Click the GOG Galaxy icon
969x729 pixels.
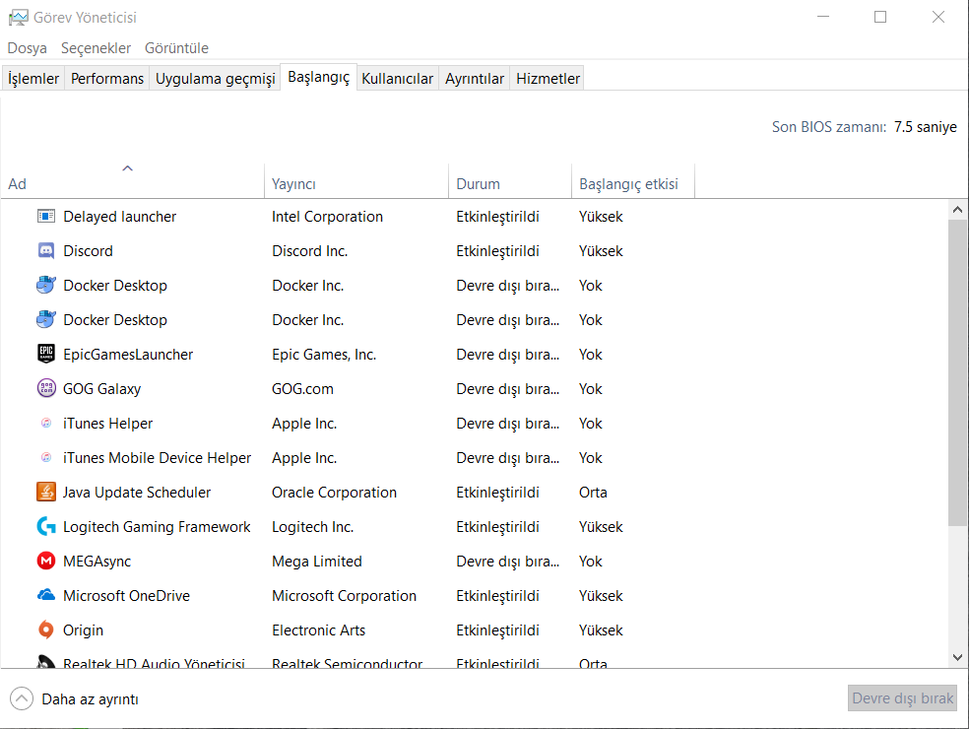point(46,389)
